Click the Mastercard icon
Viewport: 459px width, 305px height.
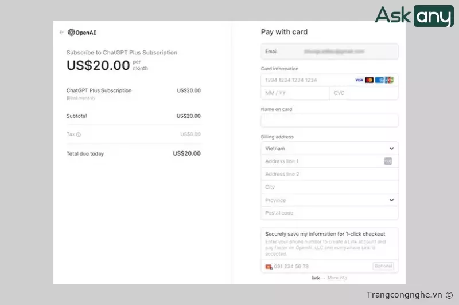[x=369, y=80]
